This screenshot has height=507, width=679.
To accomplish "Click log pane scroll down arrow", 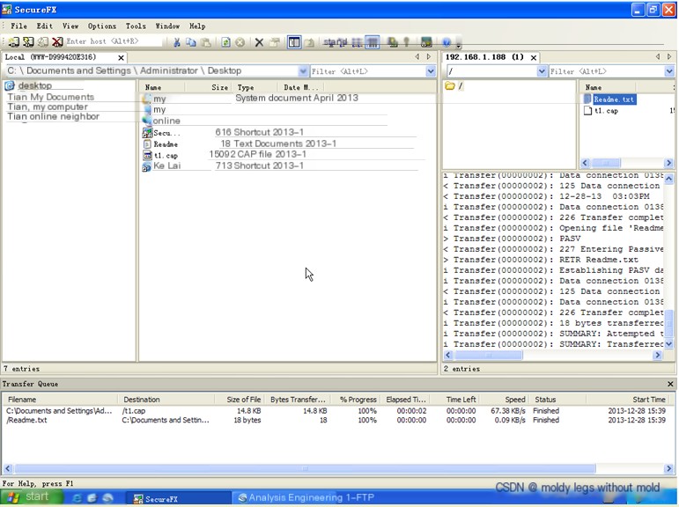I will (x=669, y=344).
